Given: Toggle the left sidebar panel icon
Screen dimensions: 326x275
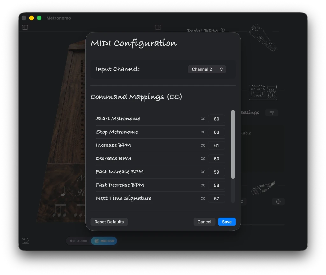Looking at the screenshot, I should (x=25, y=27).
